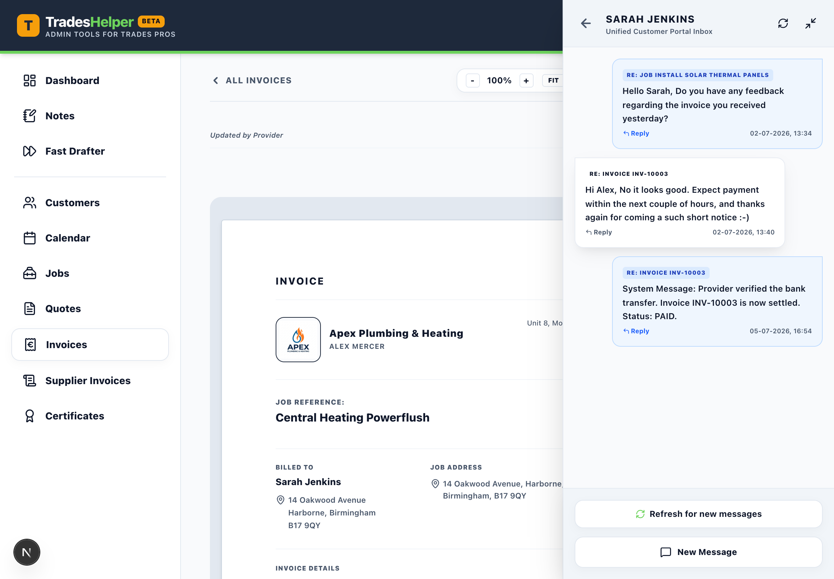Click blue RE: Invoice INV-10003 tag on system message
Image resolution: width=834 pixels, height=579 pixels.
(x=666, y=273)
